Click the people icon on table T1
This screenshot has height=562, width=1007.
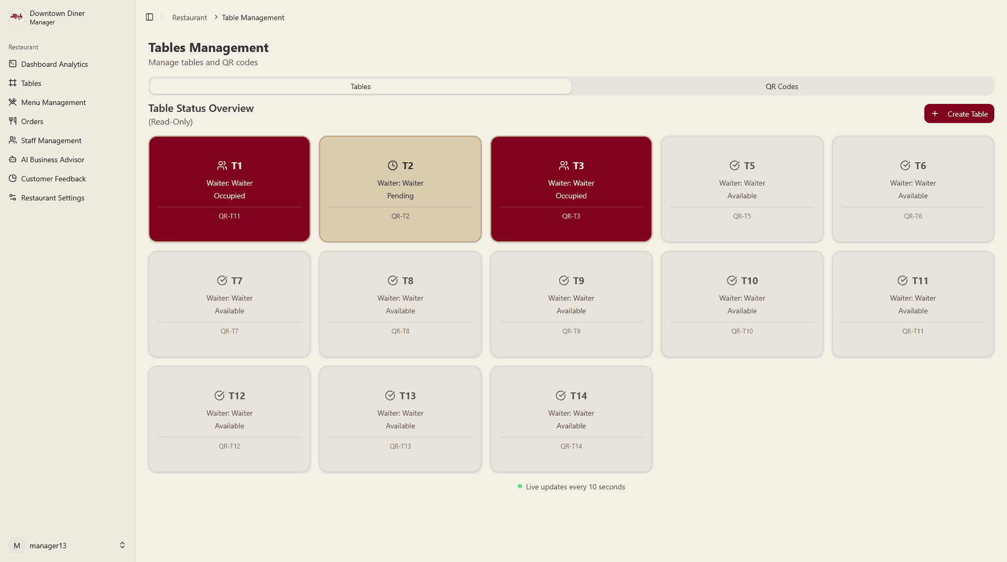point(222,165)
